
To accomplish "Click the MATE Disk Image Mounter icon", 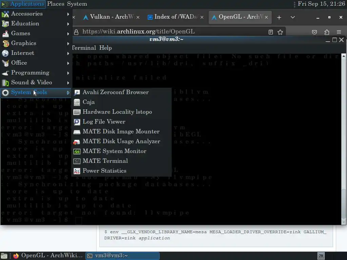I will click(x=77, y=132).
